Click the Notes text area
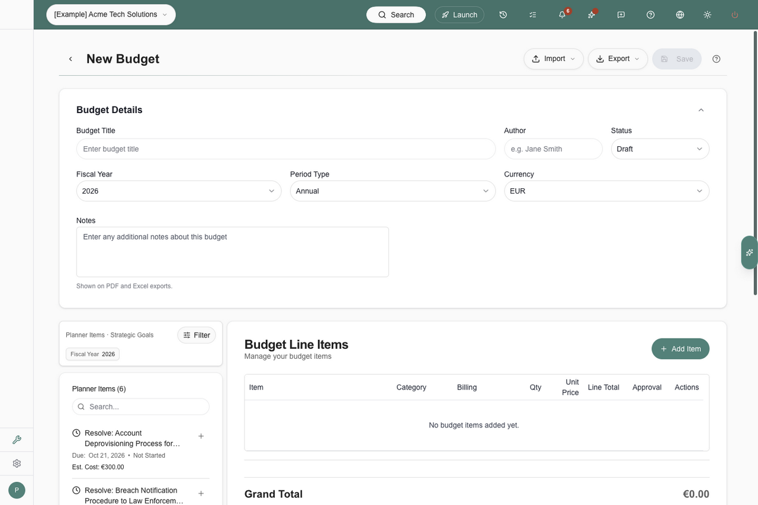The image size is (758, 505). tap(233, 252)
